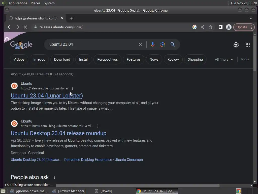View site info via lock icon
Image resolution: width=258 pixels, height=194 pixels.
click(x=35, y=27)
